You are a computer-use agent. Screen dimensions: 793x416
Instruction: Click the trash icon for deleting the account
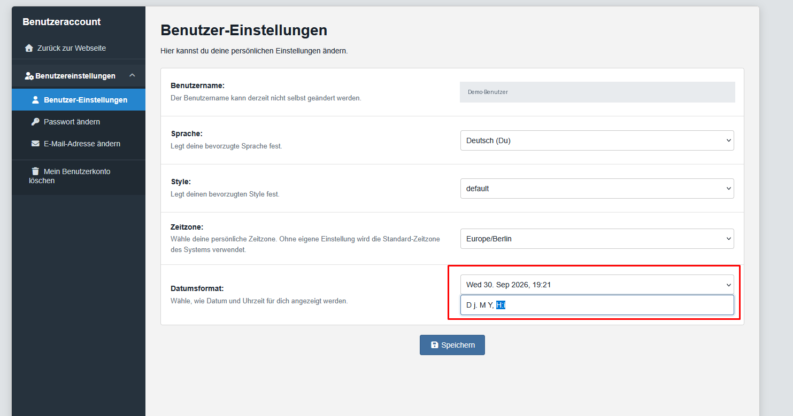(35, 171)
